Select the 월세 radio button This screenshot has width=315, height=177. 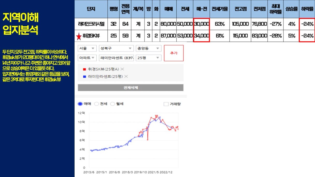click(112, 104)
